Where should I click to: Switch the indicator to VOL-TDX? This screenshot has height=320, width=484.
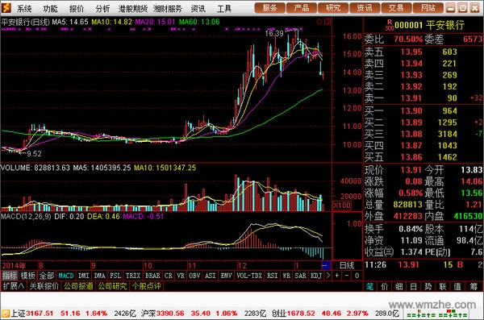248,276
